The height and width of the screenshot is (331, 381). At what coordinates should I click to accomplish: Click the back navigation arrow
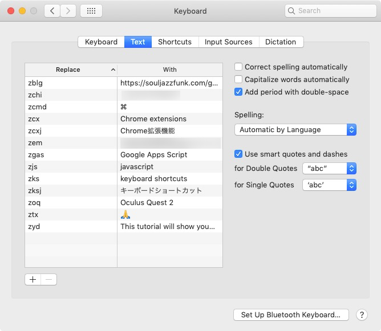point(52,11)
